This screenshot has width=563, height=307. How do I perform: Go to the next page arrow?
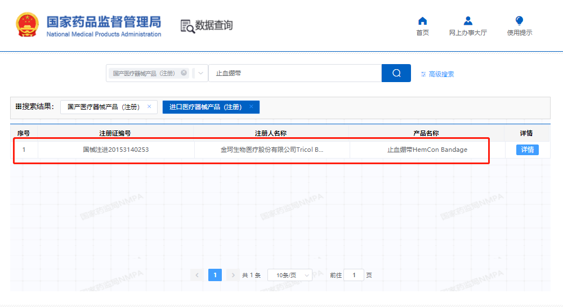pyautogui.click(x=233, y=275)
